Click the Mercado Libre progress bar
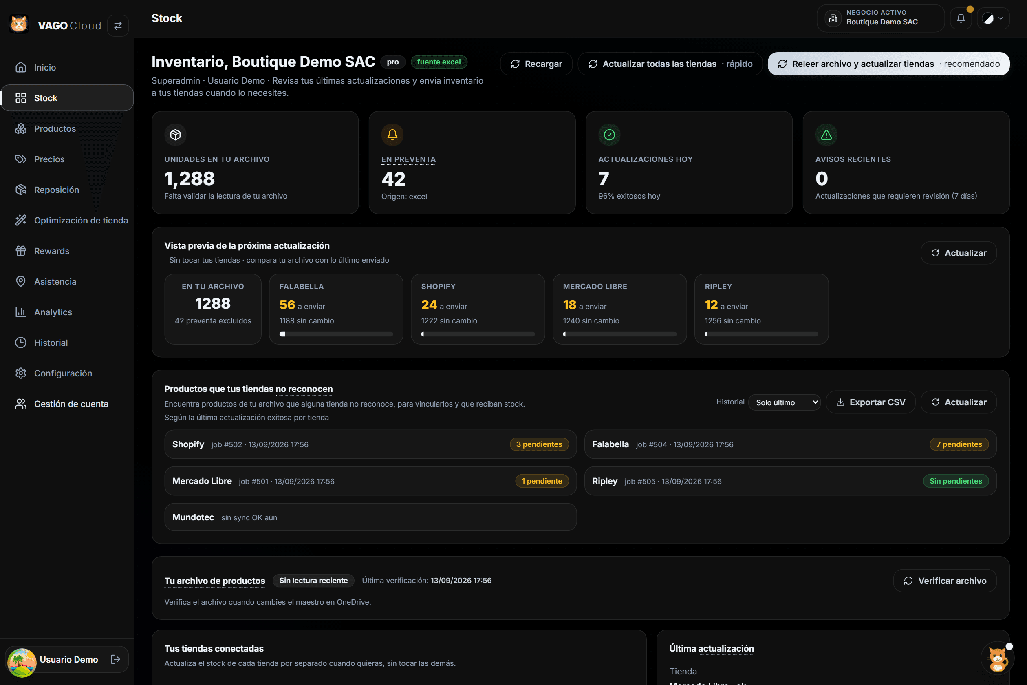 tap(619, 334)
